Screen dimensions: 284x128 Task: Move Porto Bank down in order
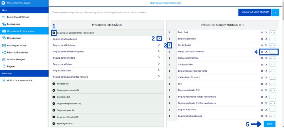tap(274, 32)
